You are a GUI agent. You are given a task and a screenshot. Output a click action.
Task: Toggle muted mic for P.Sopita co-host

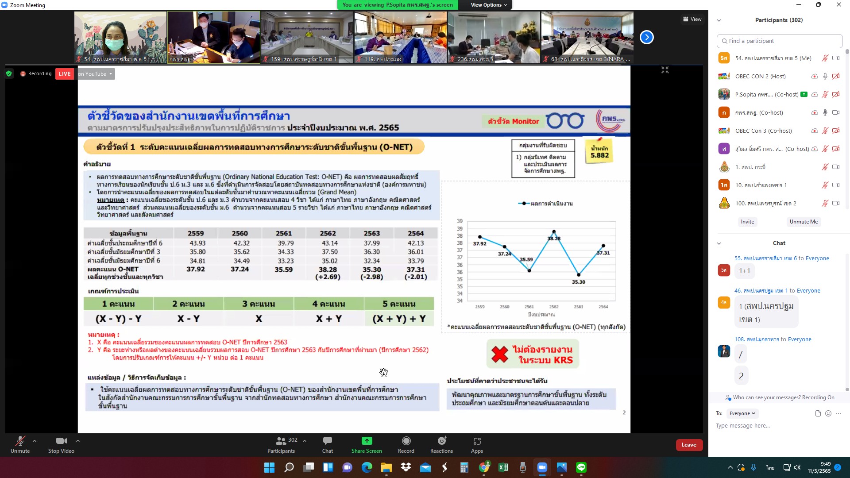click(x=825, y=94)
